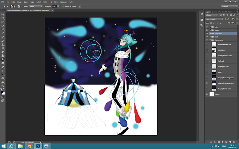239x149 pixels.
Task: Select the History Brush tool
Action: click(3, 48)
